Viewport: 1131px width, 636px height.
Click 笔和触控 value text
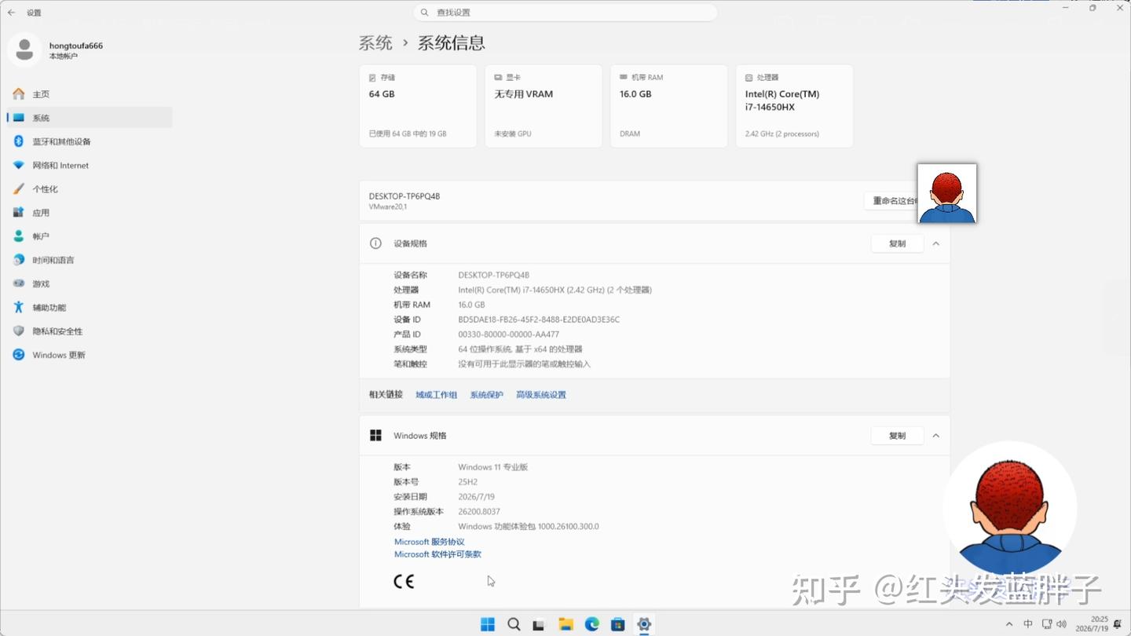coord(525,364)
